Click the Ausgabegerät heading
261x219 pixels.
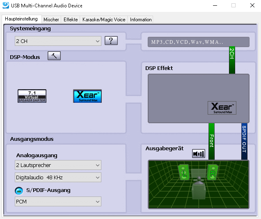165,148
